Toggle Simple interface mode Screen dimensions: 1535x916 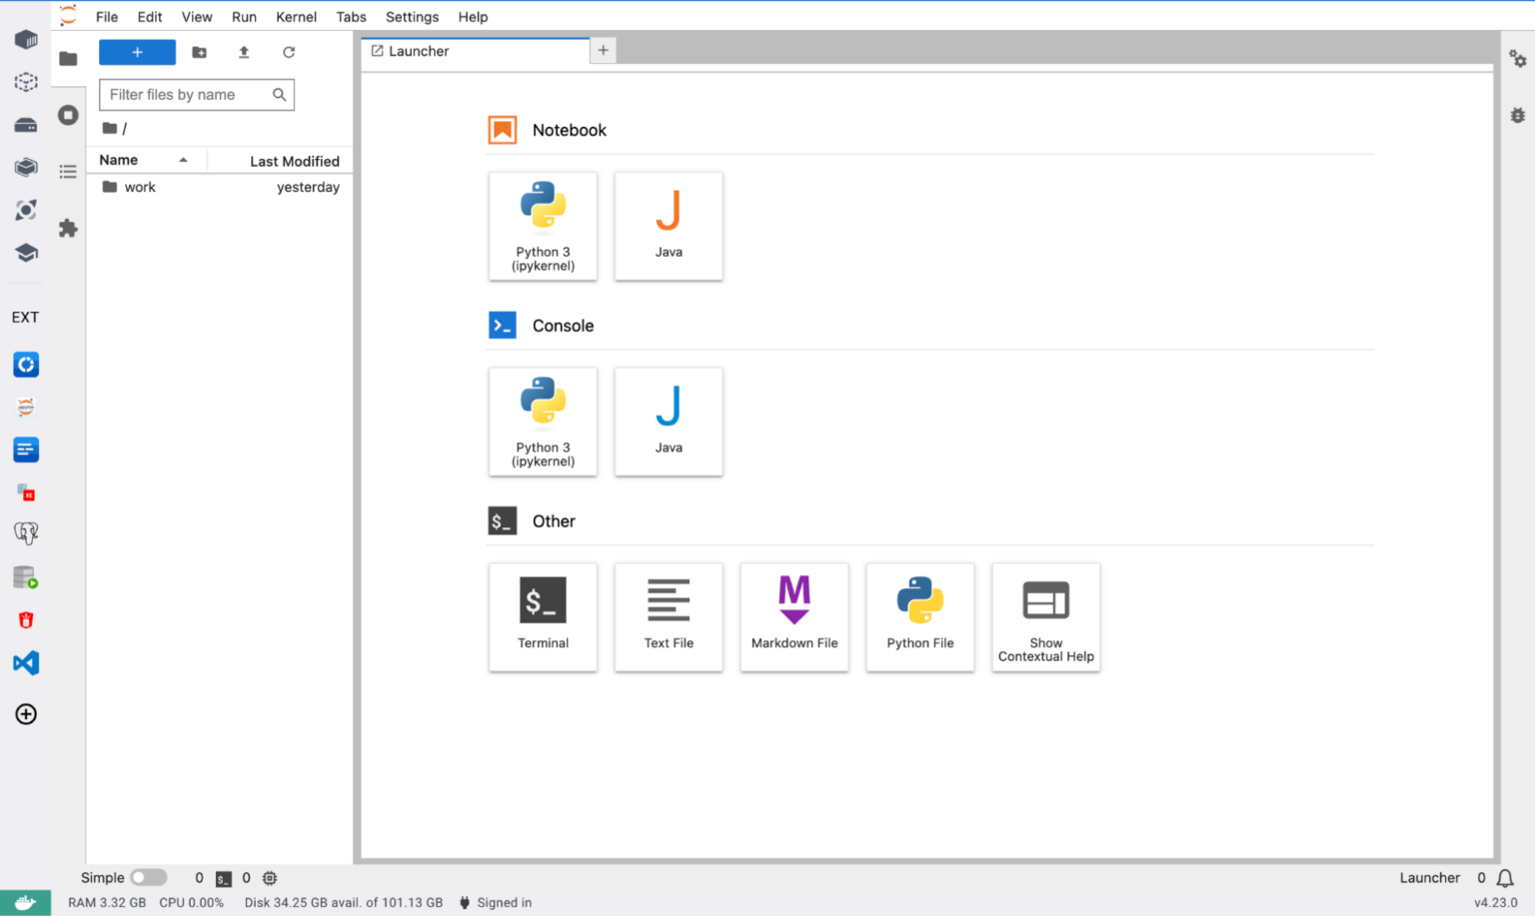pos(148,877)
